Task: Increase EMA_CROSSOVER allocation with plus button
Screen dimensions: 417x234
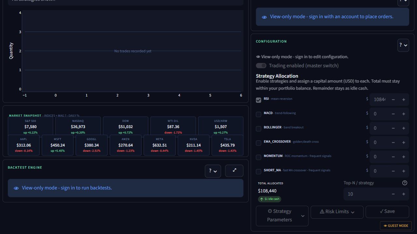Action: coord(404,142)
